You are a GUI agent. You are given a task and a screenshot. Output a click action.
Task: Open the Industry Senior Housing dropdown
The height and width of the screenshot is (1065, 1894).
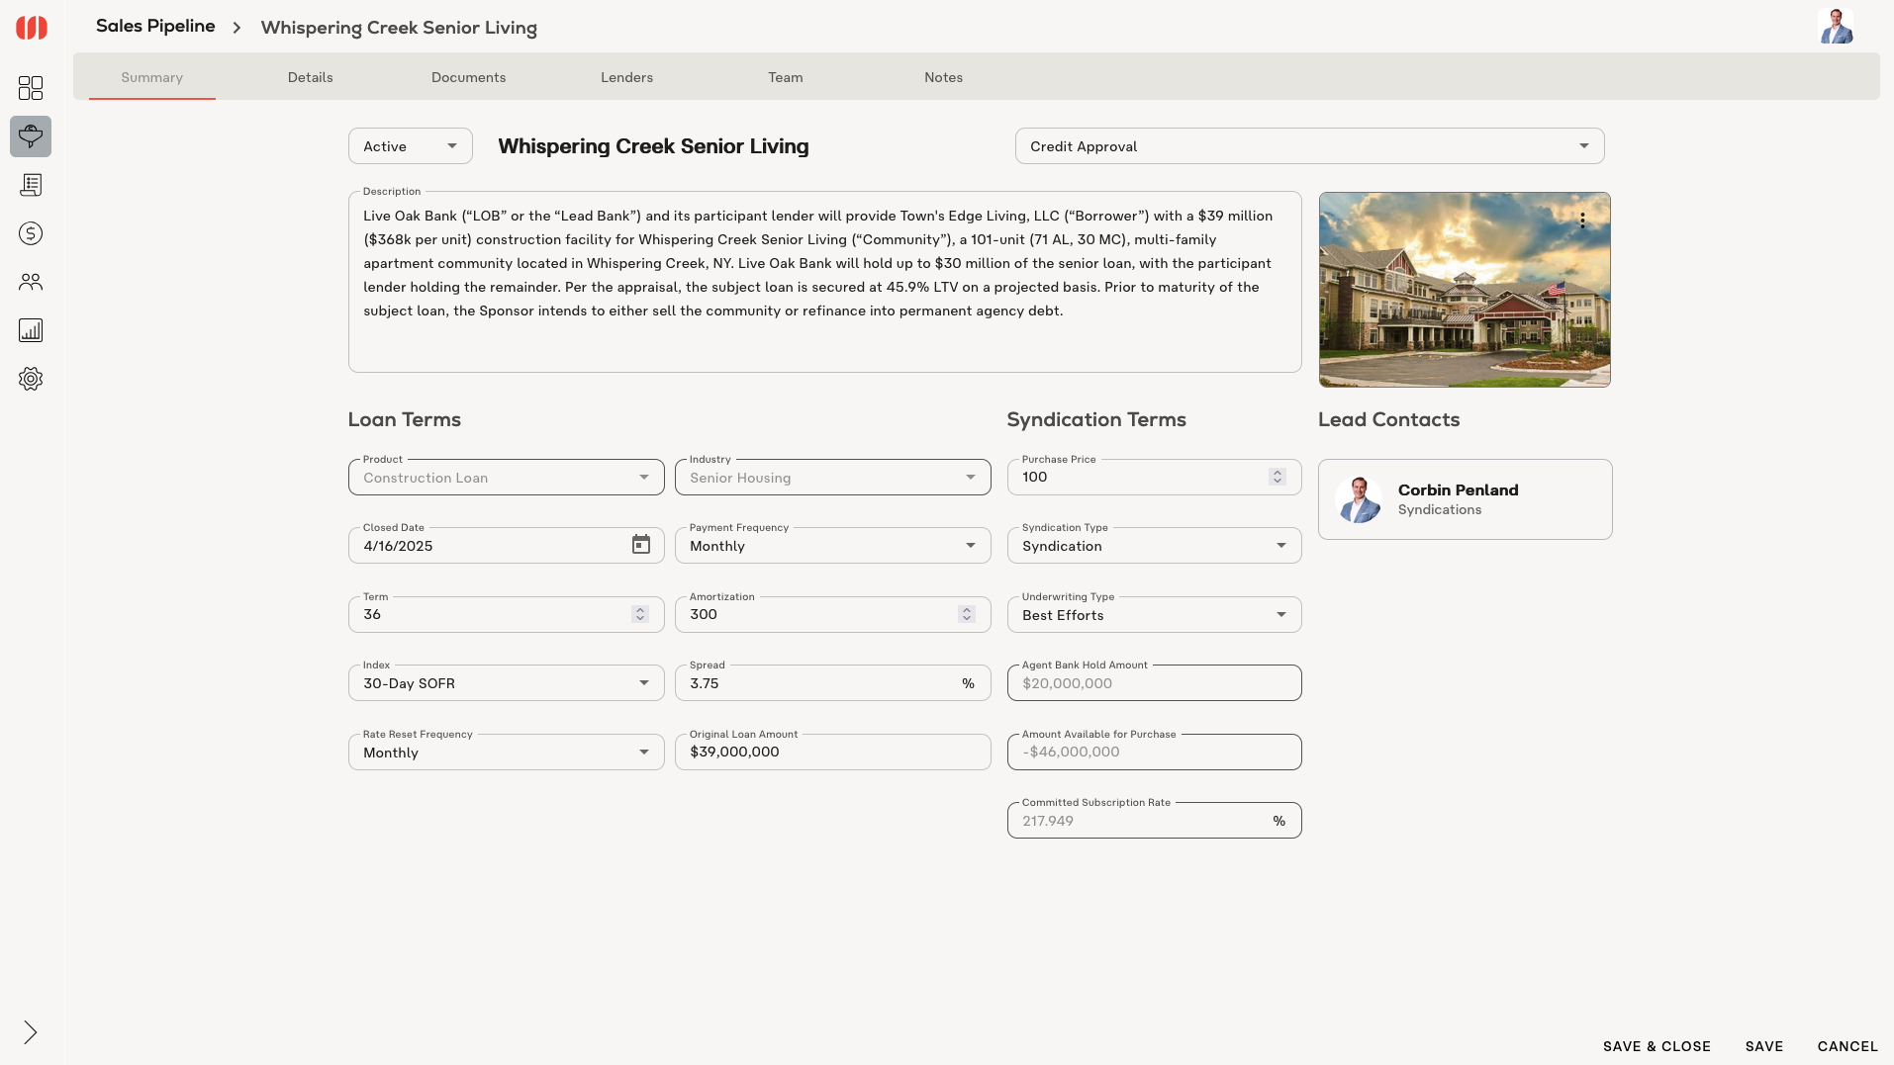point(833,478)
